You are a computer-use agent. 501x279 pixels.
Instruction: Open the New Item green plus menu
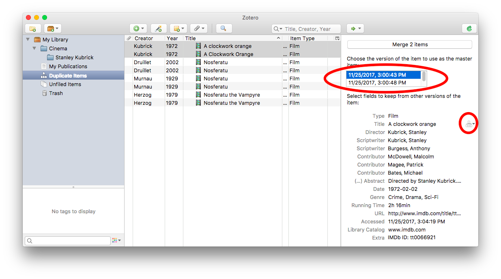tap(138, 28)
